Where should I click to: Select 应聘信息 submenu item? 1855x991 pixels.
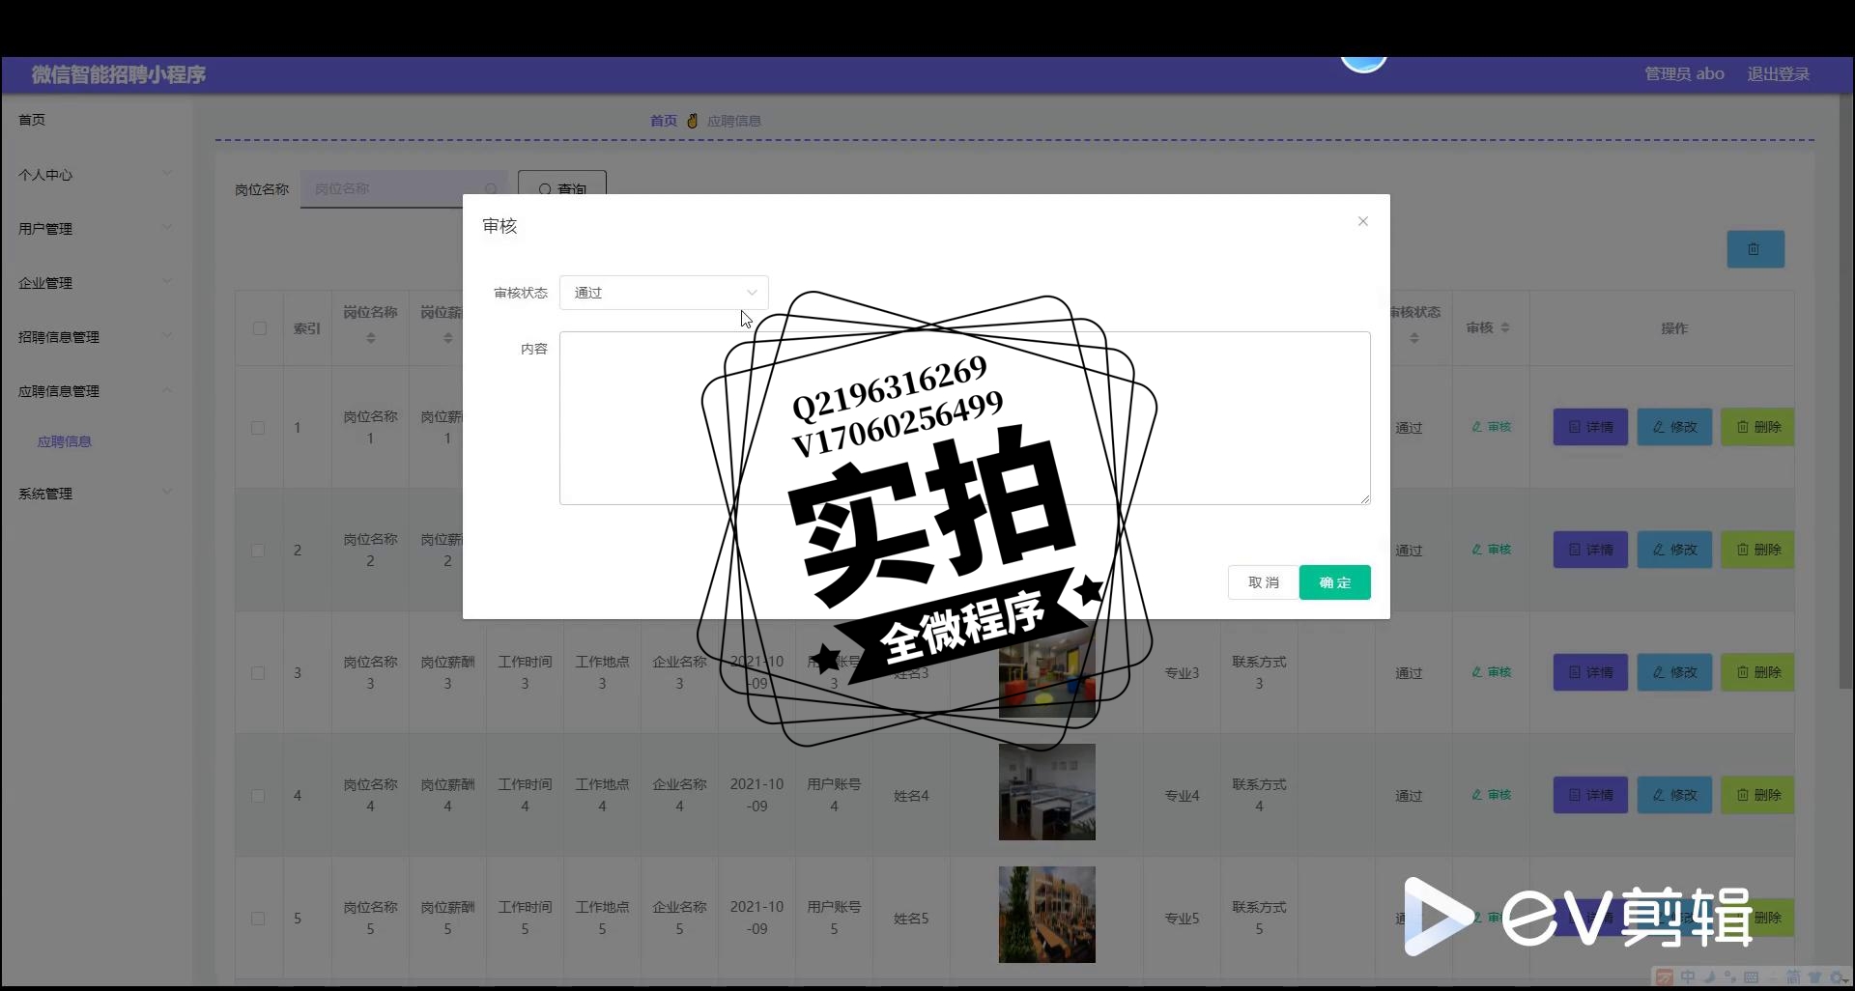[x=65, y=441]
